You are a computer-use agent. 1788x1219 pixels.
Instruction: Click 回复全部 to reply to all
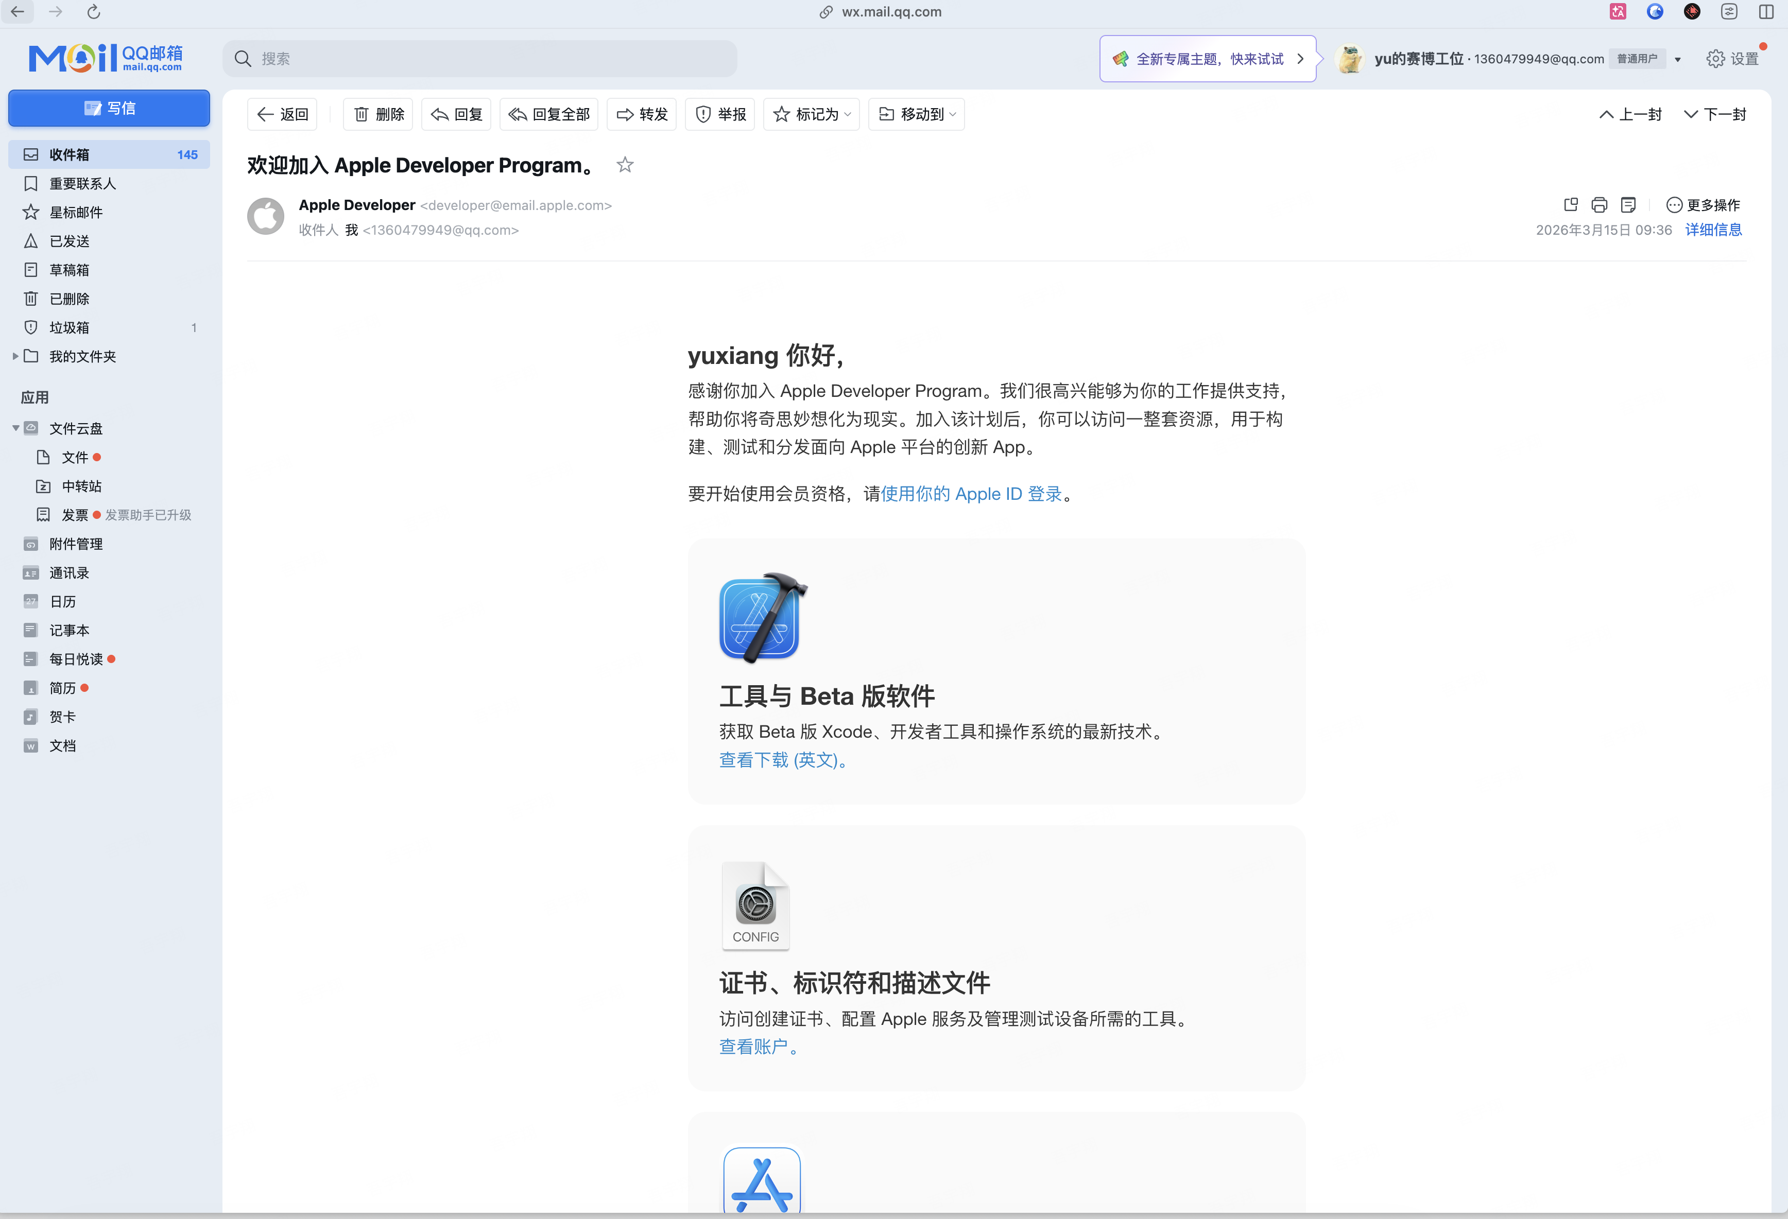coord(548,114)
